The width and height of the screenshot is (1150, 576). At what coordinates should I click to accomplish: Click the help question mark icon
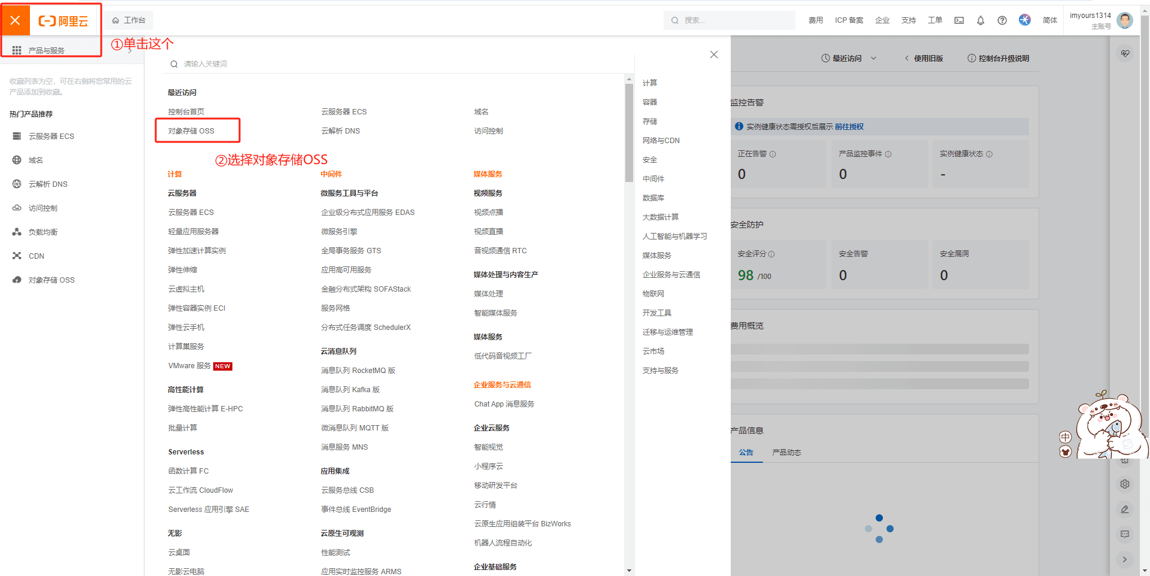(x=1002, y=20)
